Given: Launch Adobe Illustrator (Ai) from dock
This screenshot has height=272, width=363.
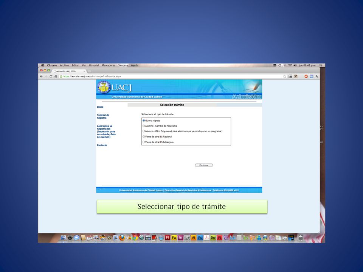Looking at the screenshot, I should click(x=193, y=238).
